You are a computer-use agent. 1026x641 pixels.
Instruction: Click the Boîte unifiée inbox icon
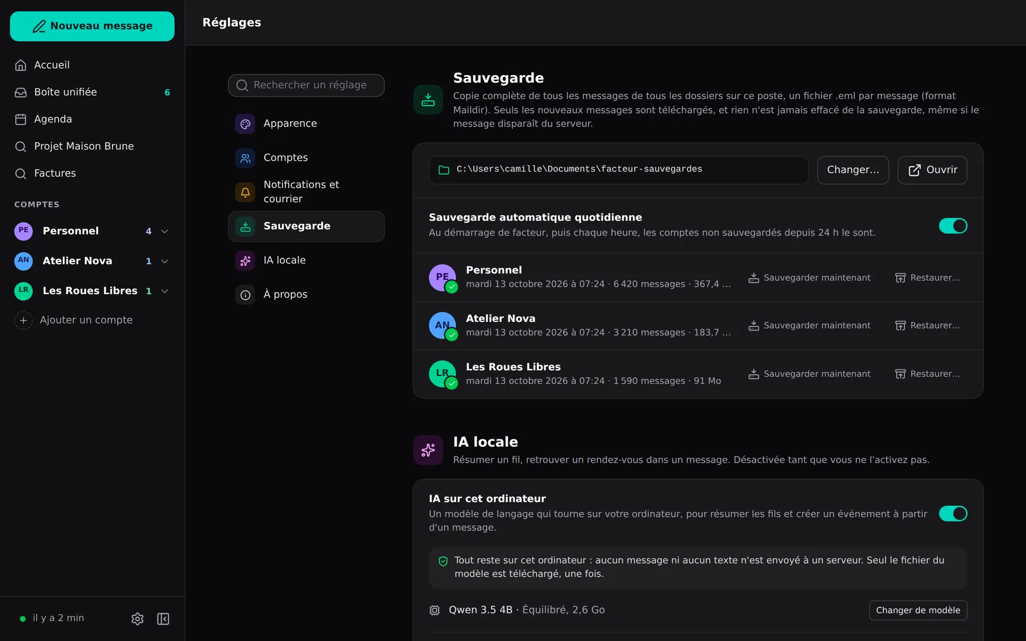[21, 92]
